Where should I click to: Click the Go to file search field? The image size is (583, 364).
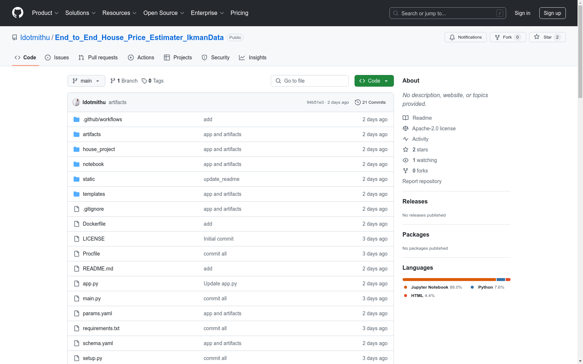(310, 81)
